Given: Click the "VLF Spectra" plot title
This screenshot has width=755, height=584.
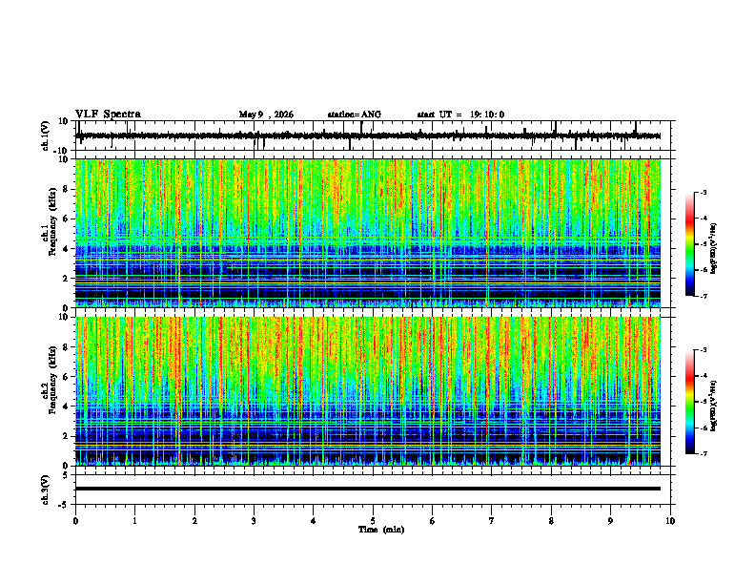Looking at the screenshot, I should 108,115.
